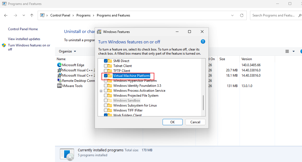Click the Microsoft Edge program icon

pos(59,65)
